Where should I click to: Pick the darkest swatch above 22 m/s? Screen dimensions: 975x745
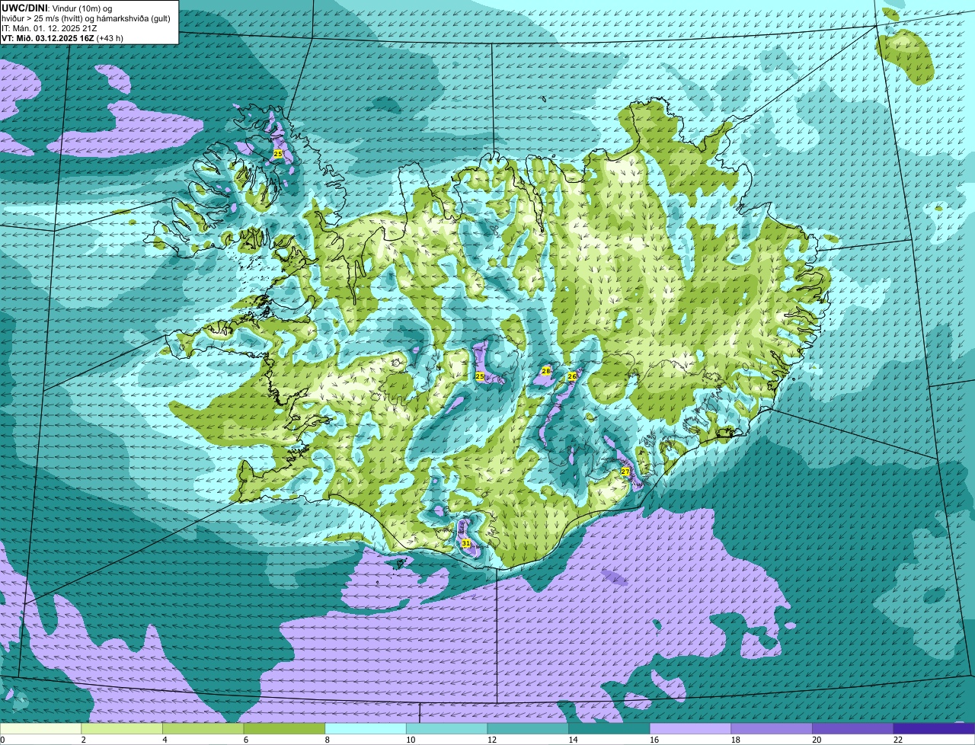pos(934,728)
